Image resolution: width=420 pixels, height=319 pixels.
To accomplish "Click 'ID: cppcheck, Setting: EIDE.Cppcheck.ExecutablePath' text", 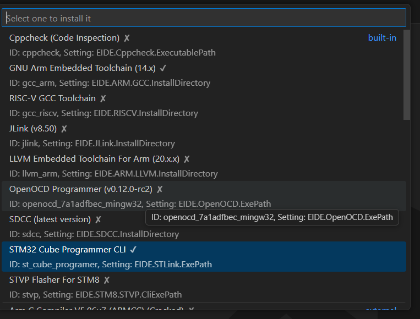I will (x=112, y=53).
